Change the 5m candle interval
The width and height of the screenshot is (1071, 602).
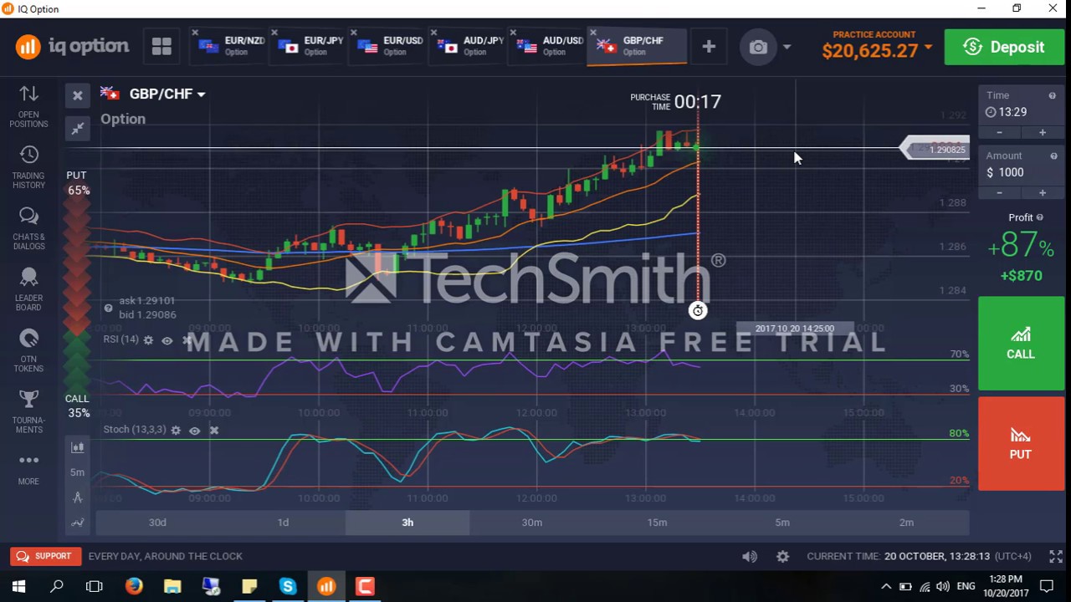coord(78,472)
